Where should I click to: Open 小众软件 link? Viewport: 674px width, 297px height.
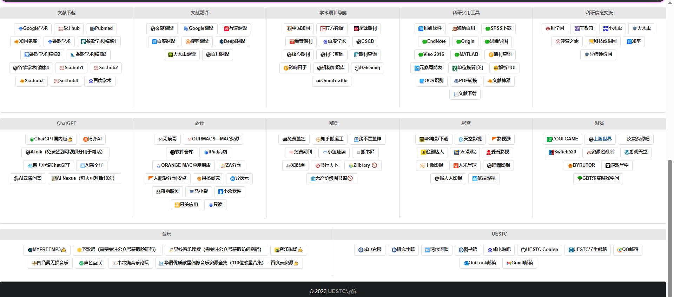tap(230, 191)
